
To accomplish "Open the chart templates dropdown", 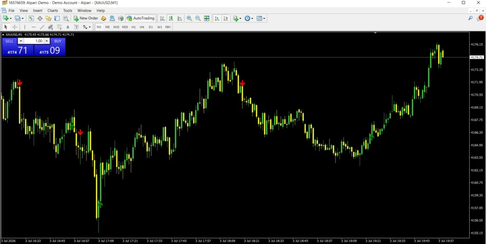I will [261, 19].
